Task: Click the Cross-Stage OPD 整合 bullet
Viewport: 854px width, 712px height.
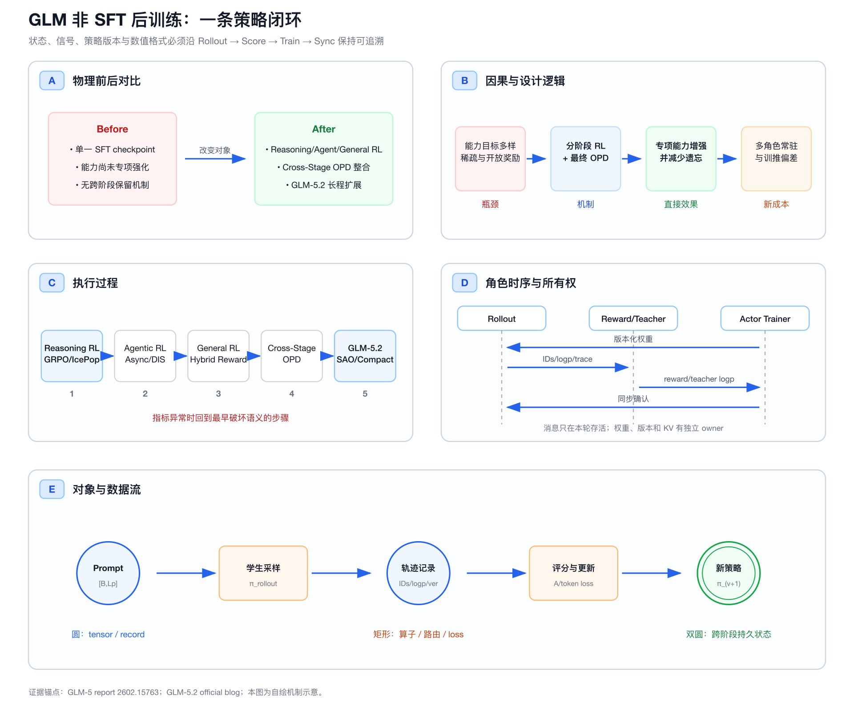Action: pos(324,167)
